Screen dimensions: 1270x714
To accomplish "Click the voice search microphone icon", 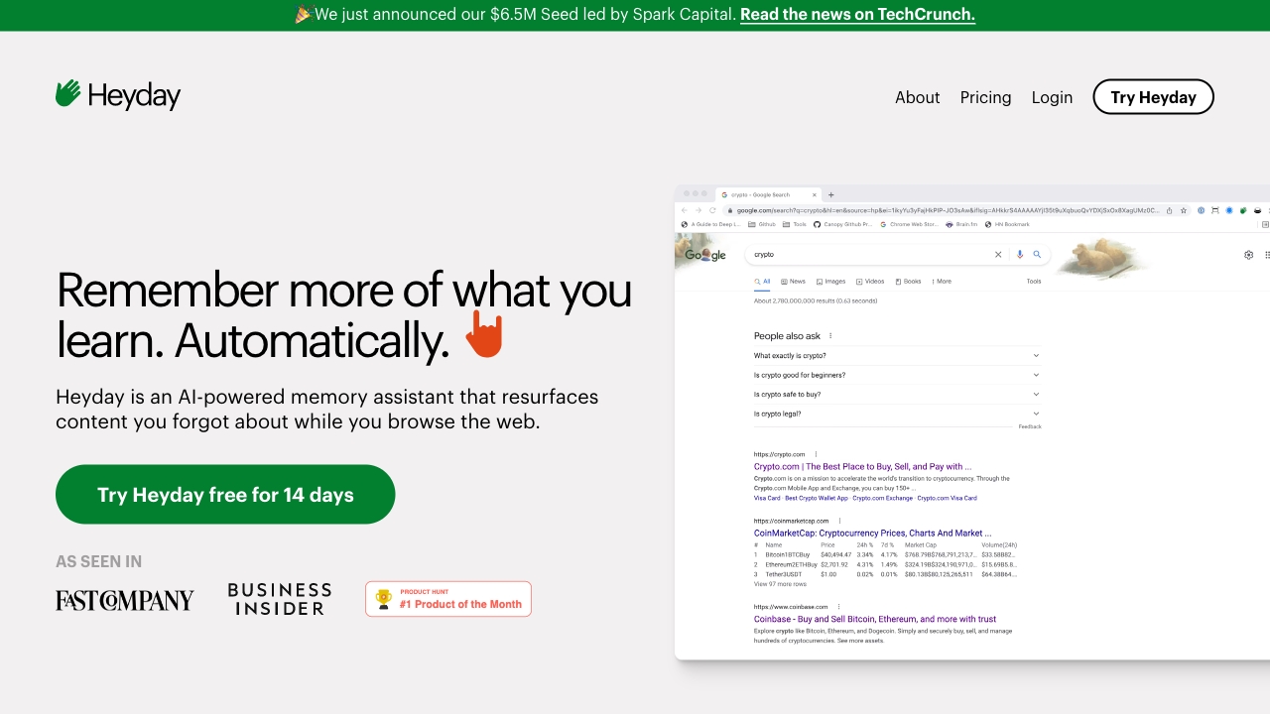I will pos(1019,255).
